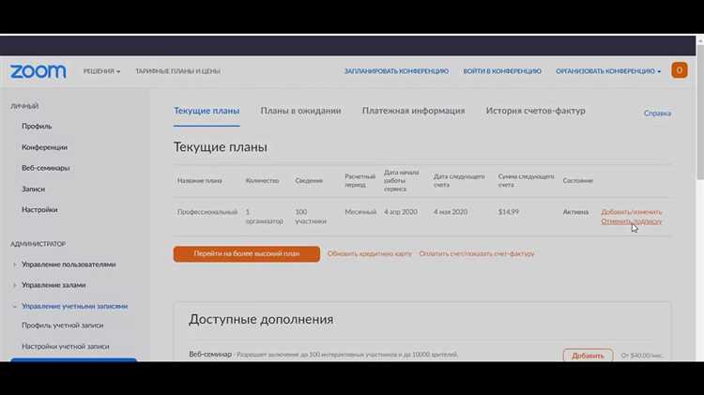The height and width of the screenshot is (395, 704).
Task: Click the Доступные дополнения heading
Action: pyautogui.click(x=261, y=320)
